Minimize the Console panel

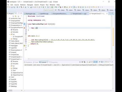click(x=110, y=62)
